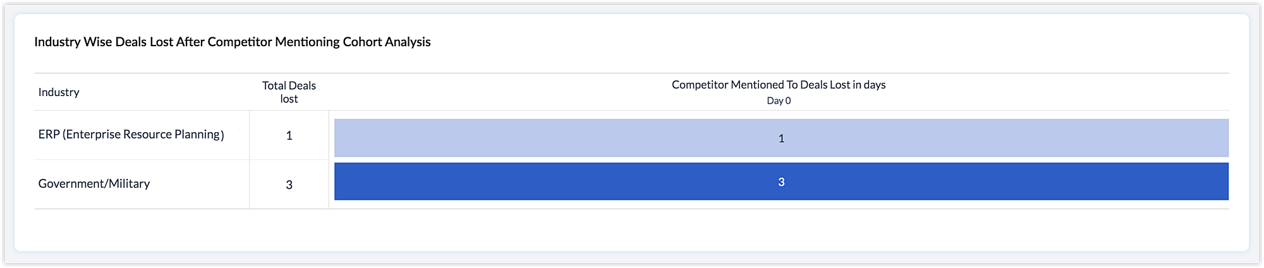This screenshot has width=1264, height=268.
Task: Select the dark blue Government/Military Day 0 bar
Action: pyautogui.click(x=569, y=182)
